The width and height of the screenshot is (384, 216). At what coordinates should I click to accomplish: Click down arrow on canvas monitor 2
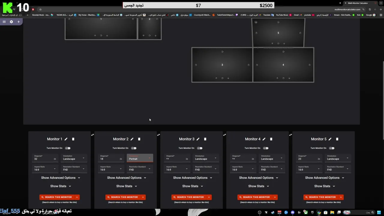155,35
